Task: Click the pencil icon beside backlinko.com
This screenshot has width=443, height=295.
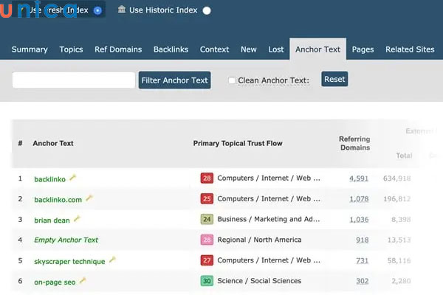Action: (x=89, y=198)
